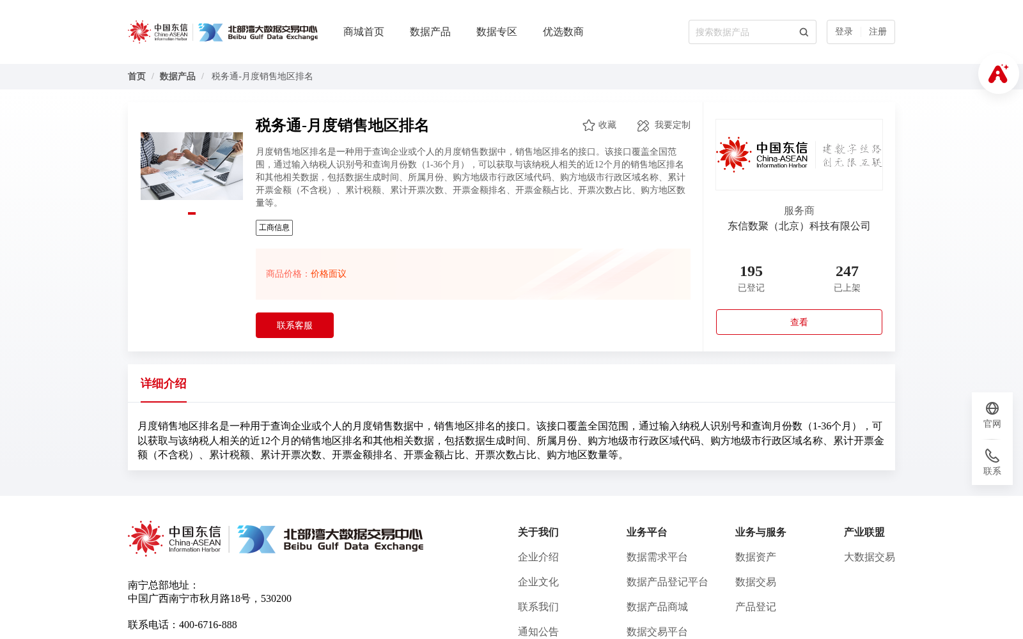Open 数据产品 navigation item
The height and width of the screenshot is (639, 1023).
point(430,32)
